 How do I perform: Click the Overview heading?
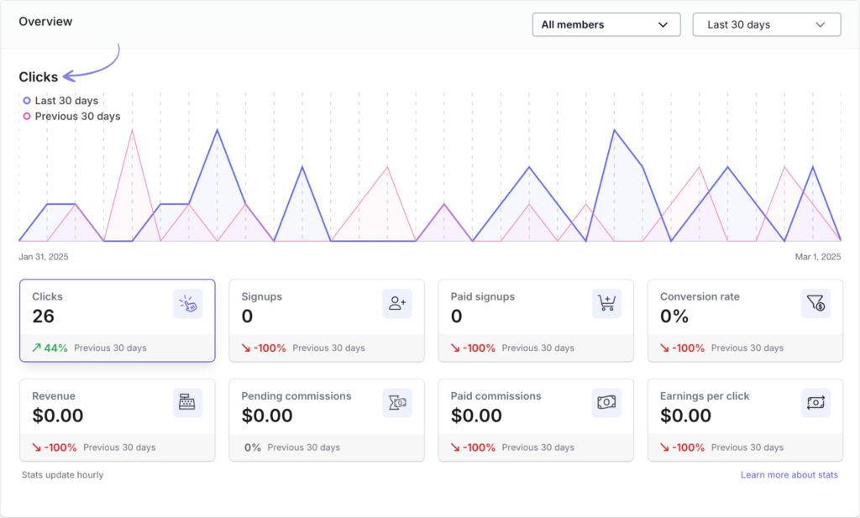tap(45, 21)
